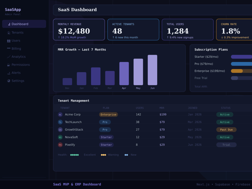The width and height of the screenshot is (252, 189).
Task: Sort by the MRR column header
Action: pos(162,108)
